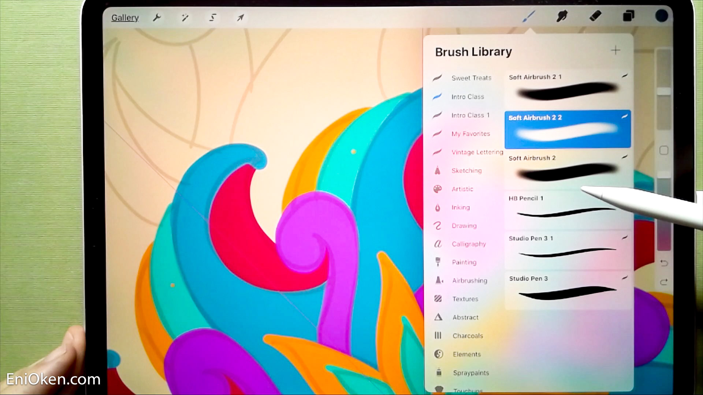Open the Gallery view
The image size is (703, 395).
click(125, 18)
